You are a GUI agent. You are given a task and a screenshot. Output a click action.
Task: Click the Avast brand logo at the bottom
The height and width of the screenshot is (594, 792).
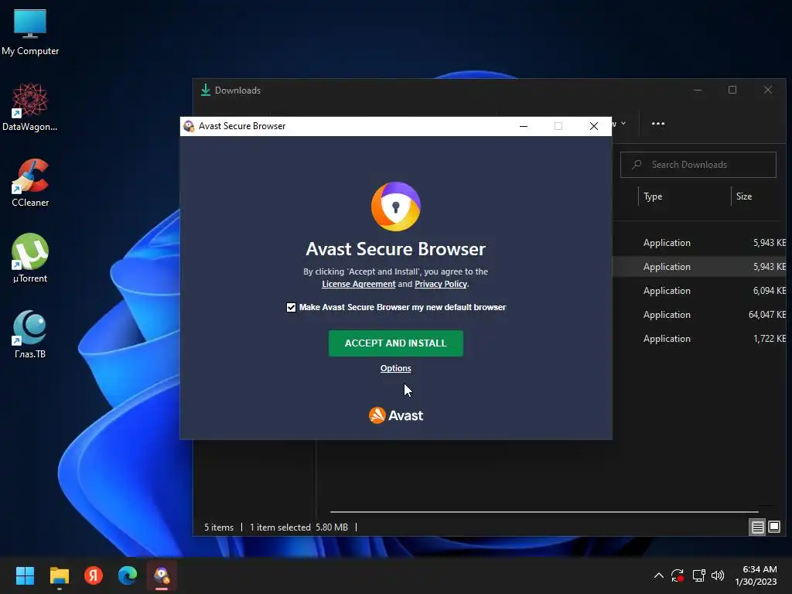pyautogui.click(x=395, y=415)
